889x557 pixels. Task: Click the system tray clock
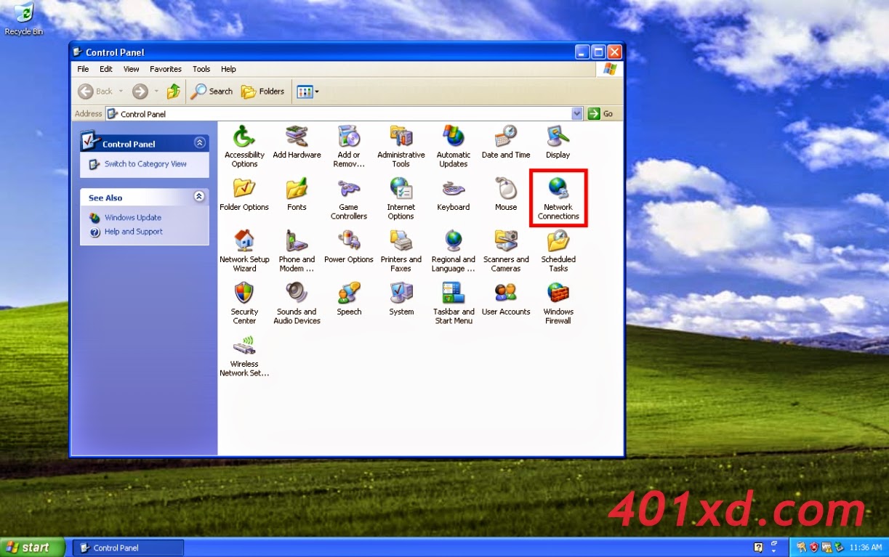(x=865, y=548)
